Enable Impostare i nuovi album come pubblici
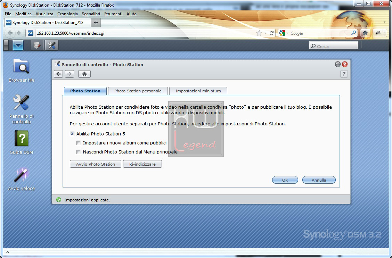 tap(79, 143)
